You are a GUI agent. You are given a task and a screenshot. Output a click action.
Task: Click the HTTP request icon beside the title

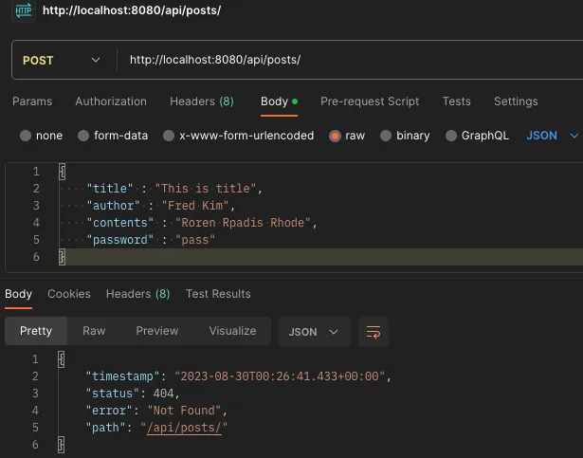[24, 11]
